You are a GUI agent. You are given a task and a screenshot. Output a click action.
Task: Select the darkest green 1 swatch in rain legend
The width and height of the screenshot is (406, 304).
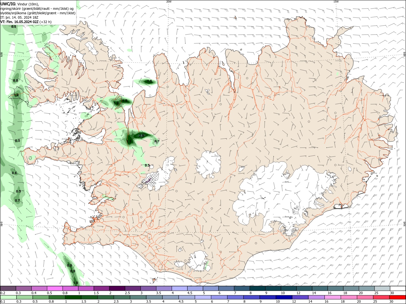click(73, 297)
